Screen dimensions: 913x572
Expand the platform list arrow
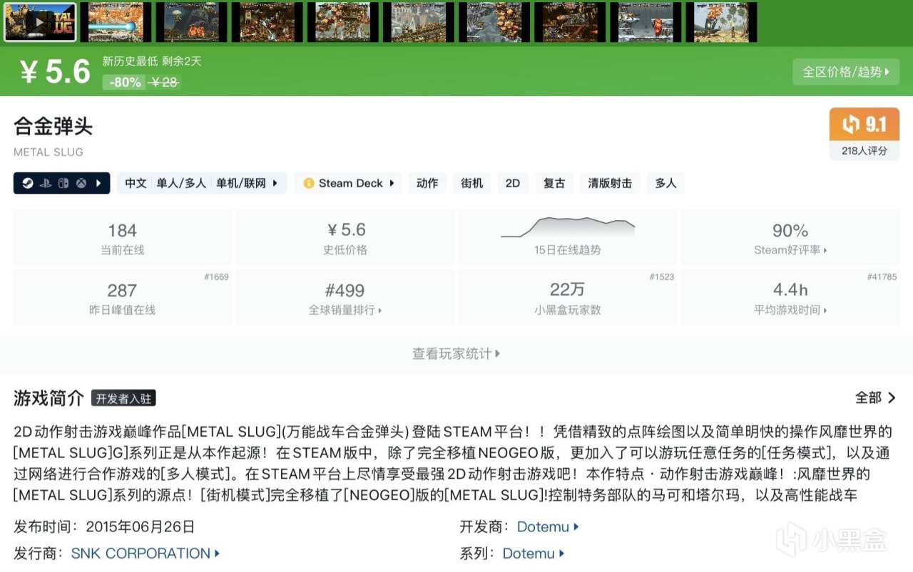(x=98, y=183)
